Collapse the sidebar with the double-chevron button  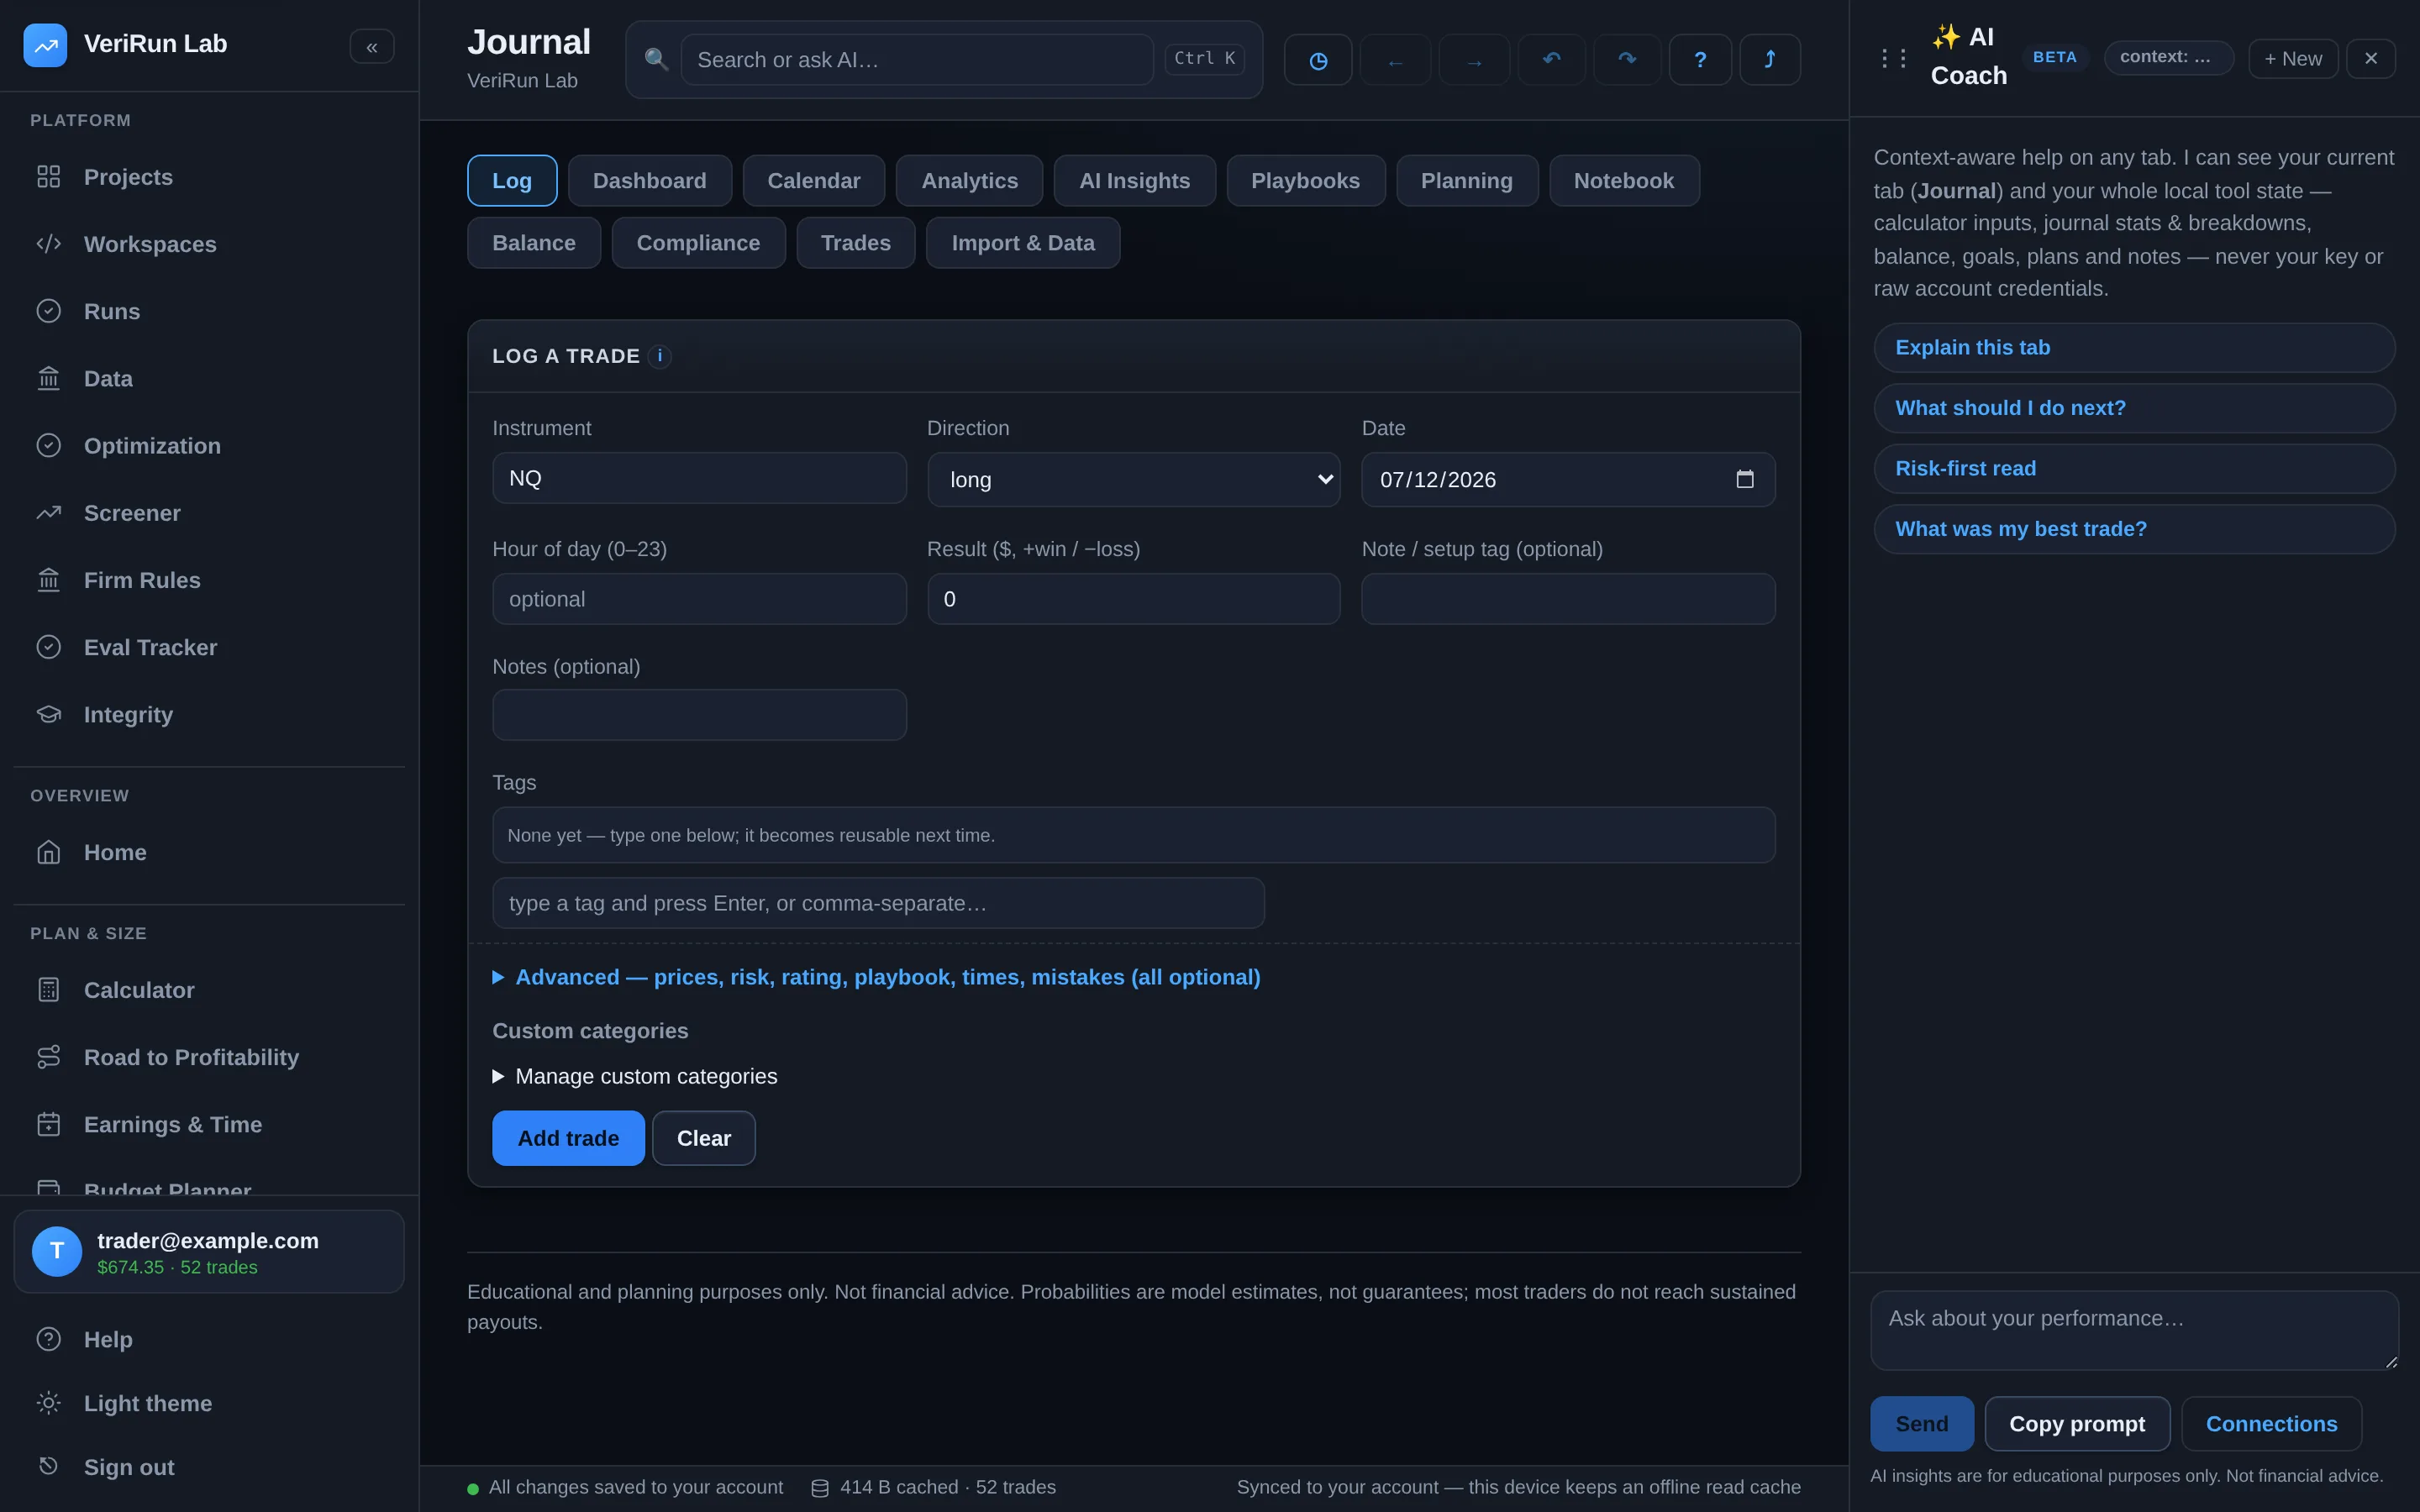pyautogui.click(x=372, y=47)
